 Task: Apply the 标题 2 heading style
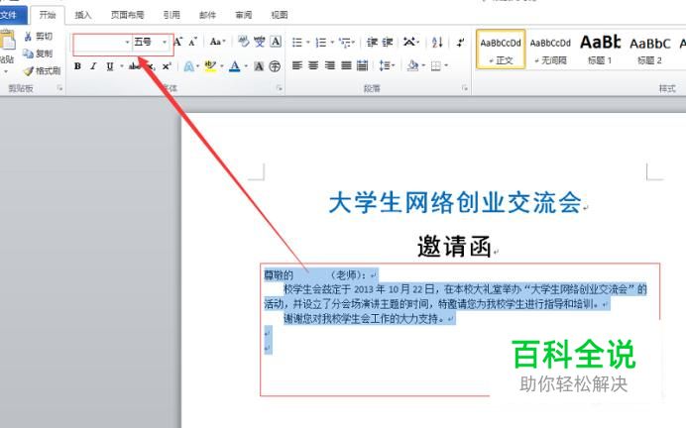(x=649, y=50)
